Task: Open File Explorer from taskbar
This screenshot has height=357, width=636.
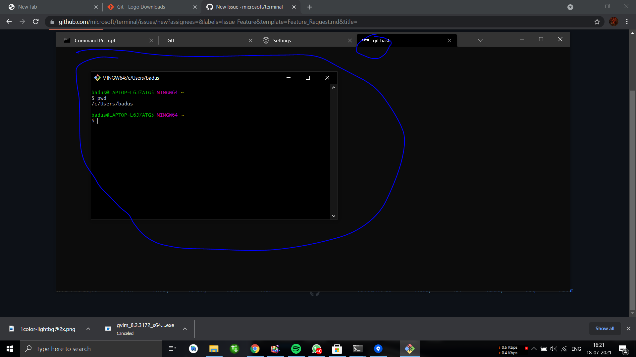Action: 214,349
